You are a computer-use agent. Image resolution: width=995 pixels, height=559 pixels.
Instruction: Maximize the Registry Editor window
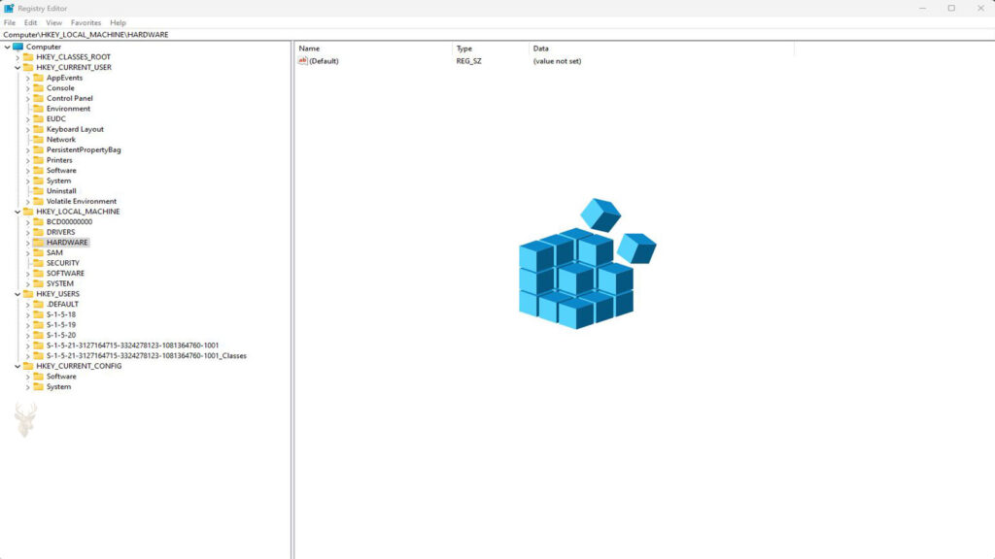(x=951, y=8)
